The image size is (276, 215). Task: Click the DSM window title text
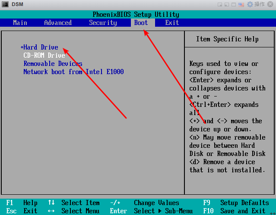(x=17, y=4)
